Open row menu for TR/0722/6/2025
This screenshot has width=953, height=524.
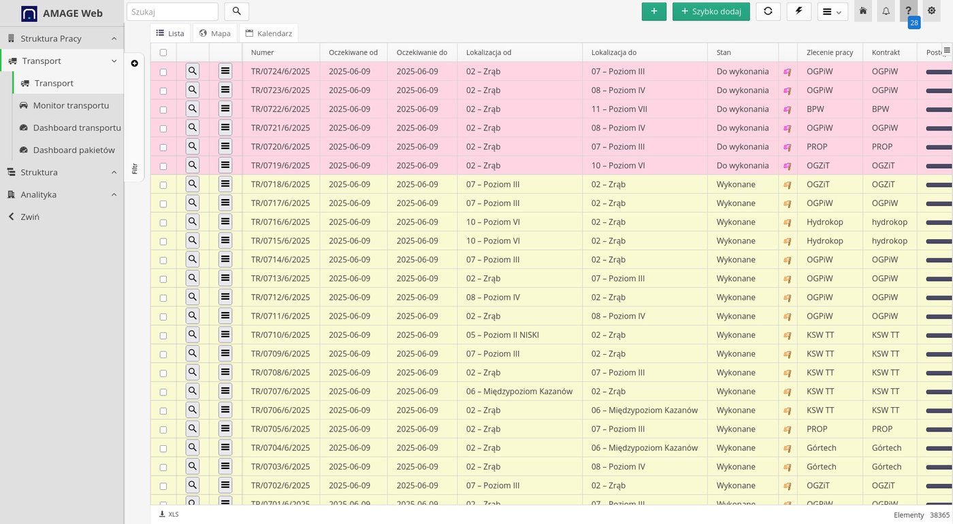point(225,109)
